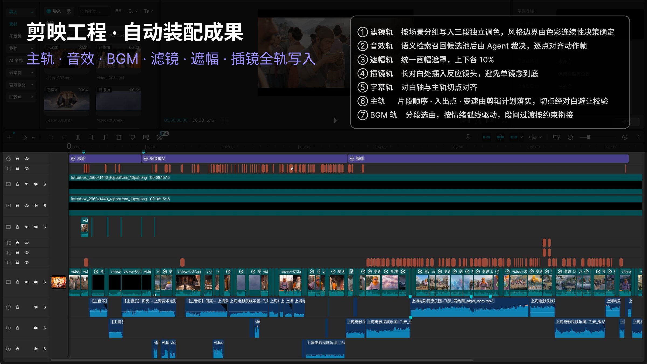Lock the filter track with 木葵

click(18, 159)
